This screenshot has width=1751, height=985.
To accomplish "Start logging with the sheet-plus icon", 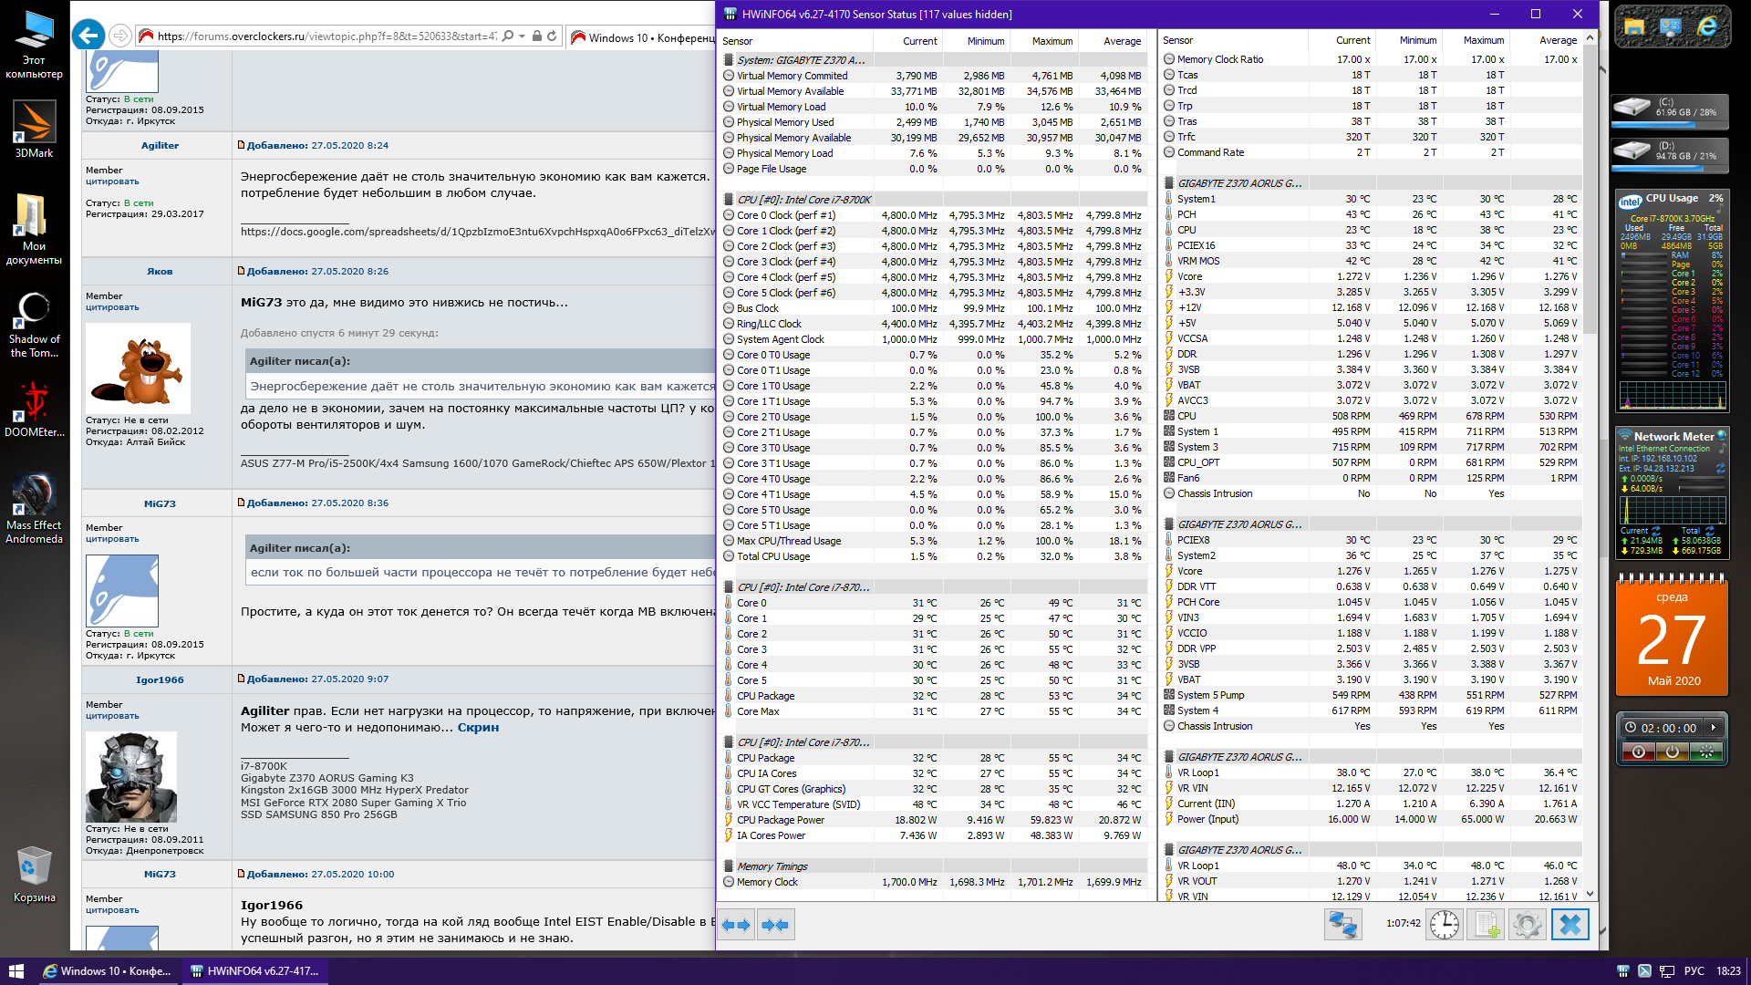I will pyautogui.click(x=1486, y=925).
